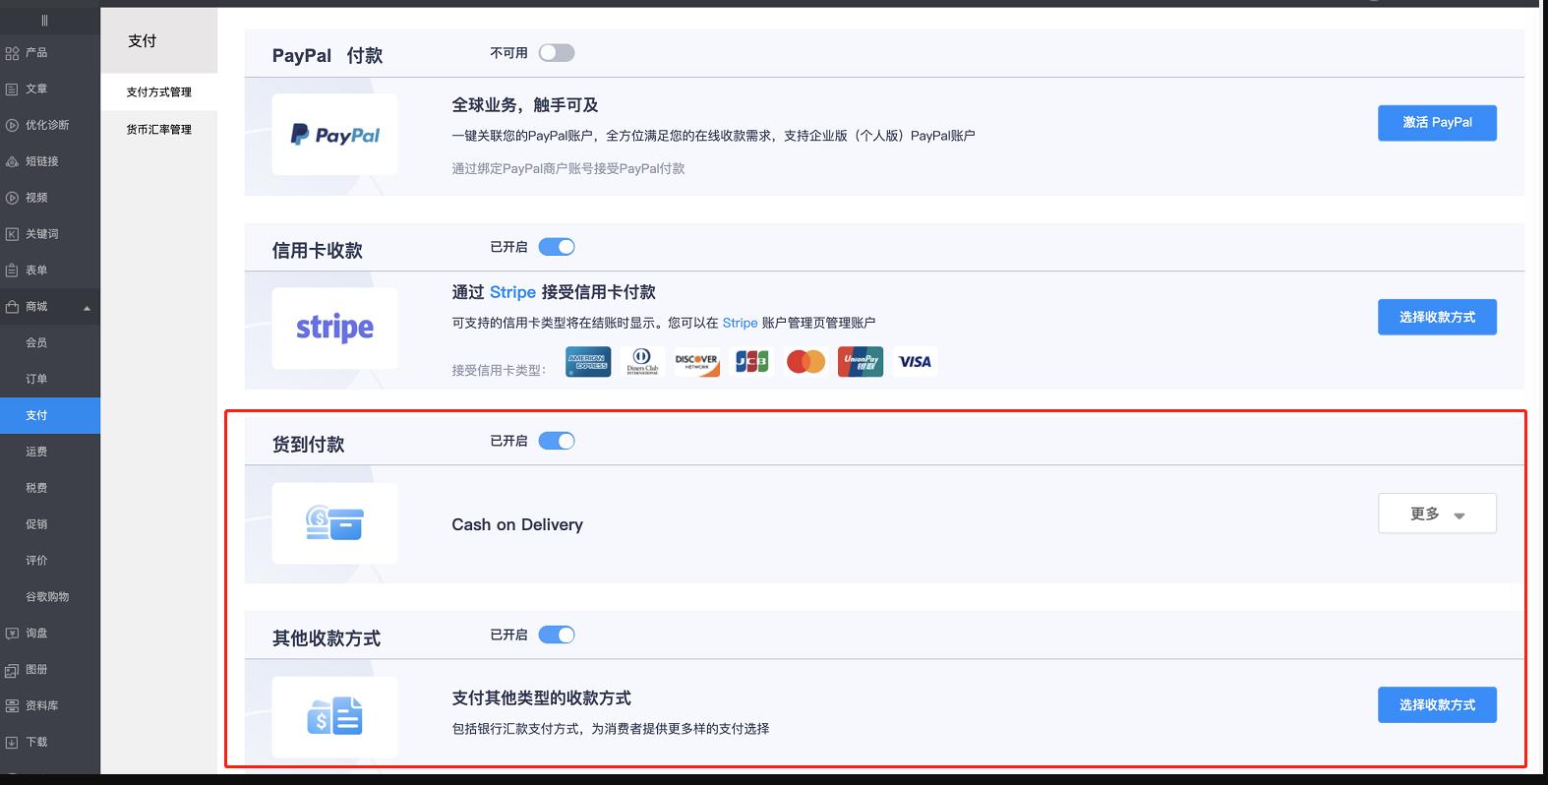Click the VISA card icon

[915, 362]
